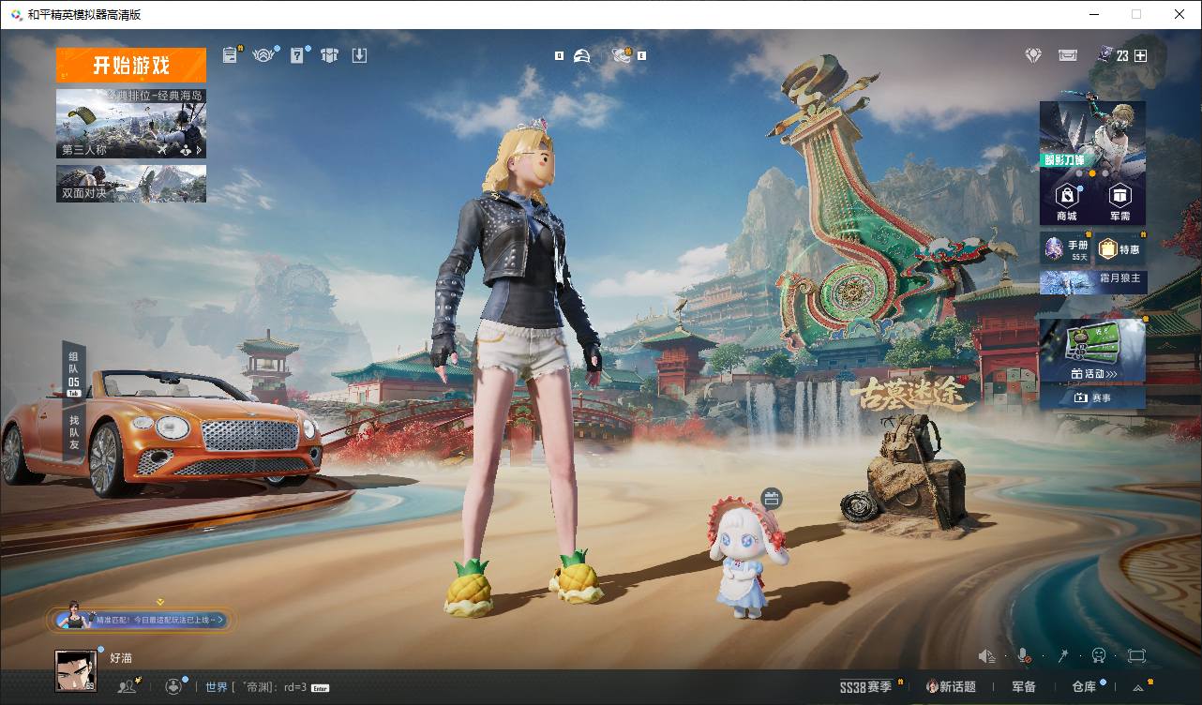Click the plus icon to add currency
The height and width of the screenshot is (705, 1202).
(x=1141, y=56)
